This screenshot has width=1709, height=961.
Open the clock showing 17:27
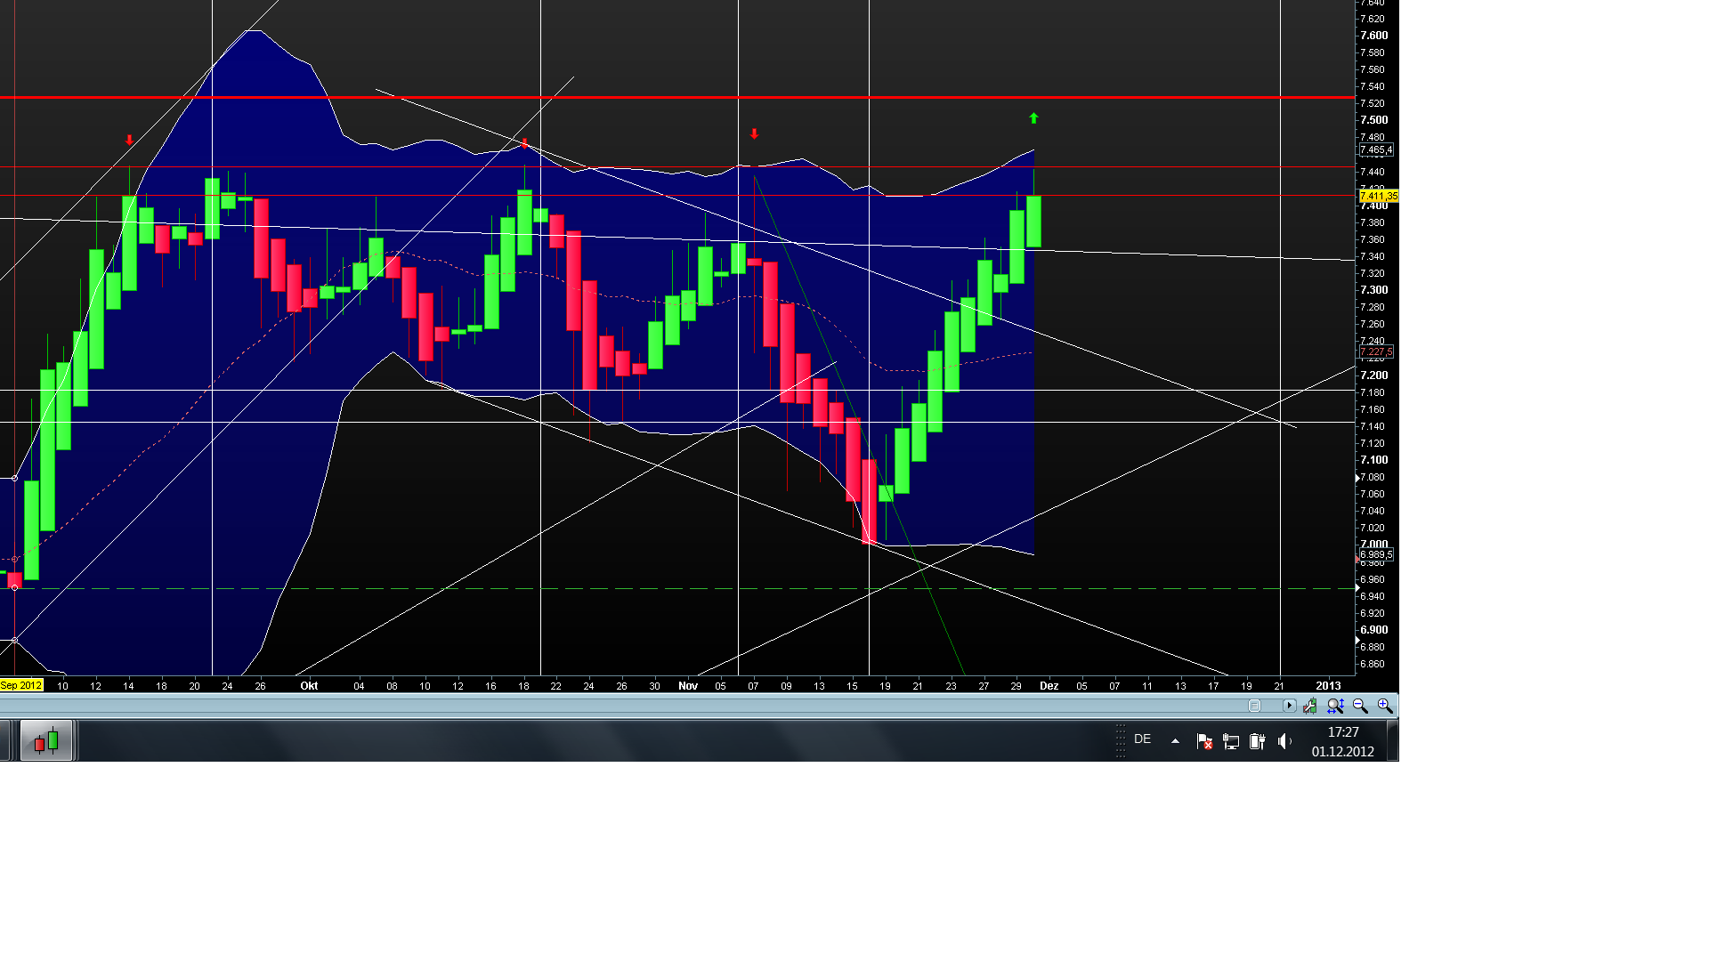(1342, 741)
